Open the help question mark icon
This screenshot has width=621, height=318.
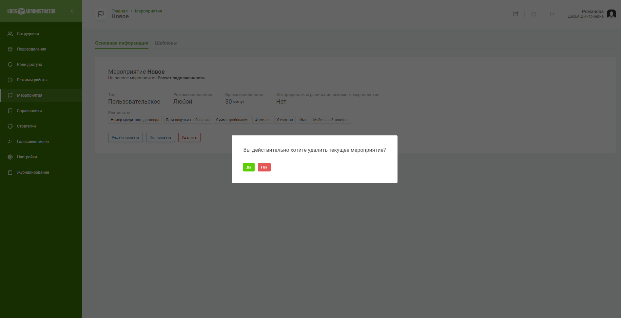534,14
